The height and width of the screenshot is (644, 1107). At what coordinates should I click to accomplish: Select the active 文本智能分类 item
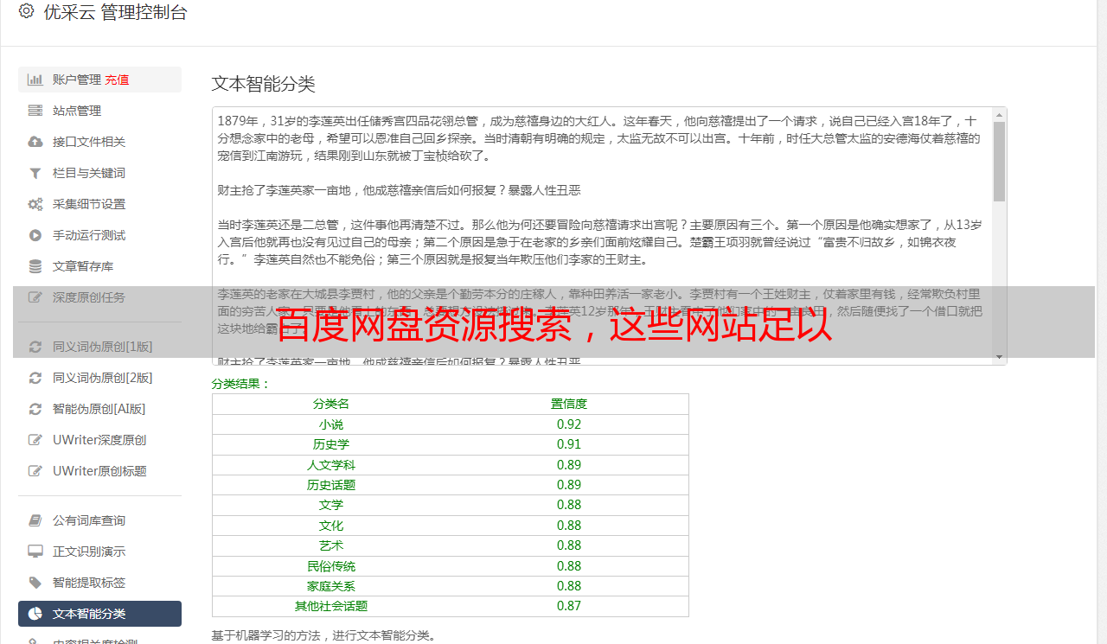[x=99, y=614]
